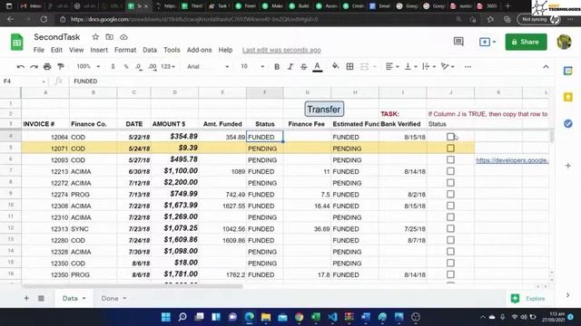Open the Insert menu
This screenshot has height=326, width=581.
(99, 50)
